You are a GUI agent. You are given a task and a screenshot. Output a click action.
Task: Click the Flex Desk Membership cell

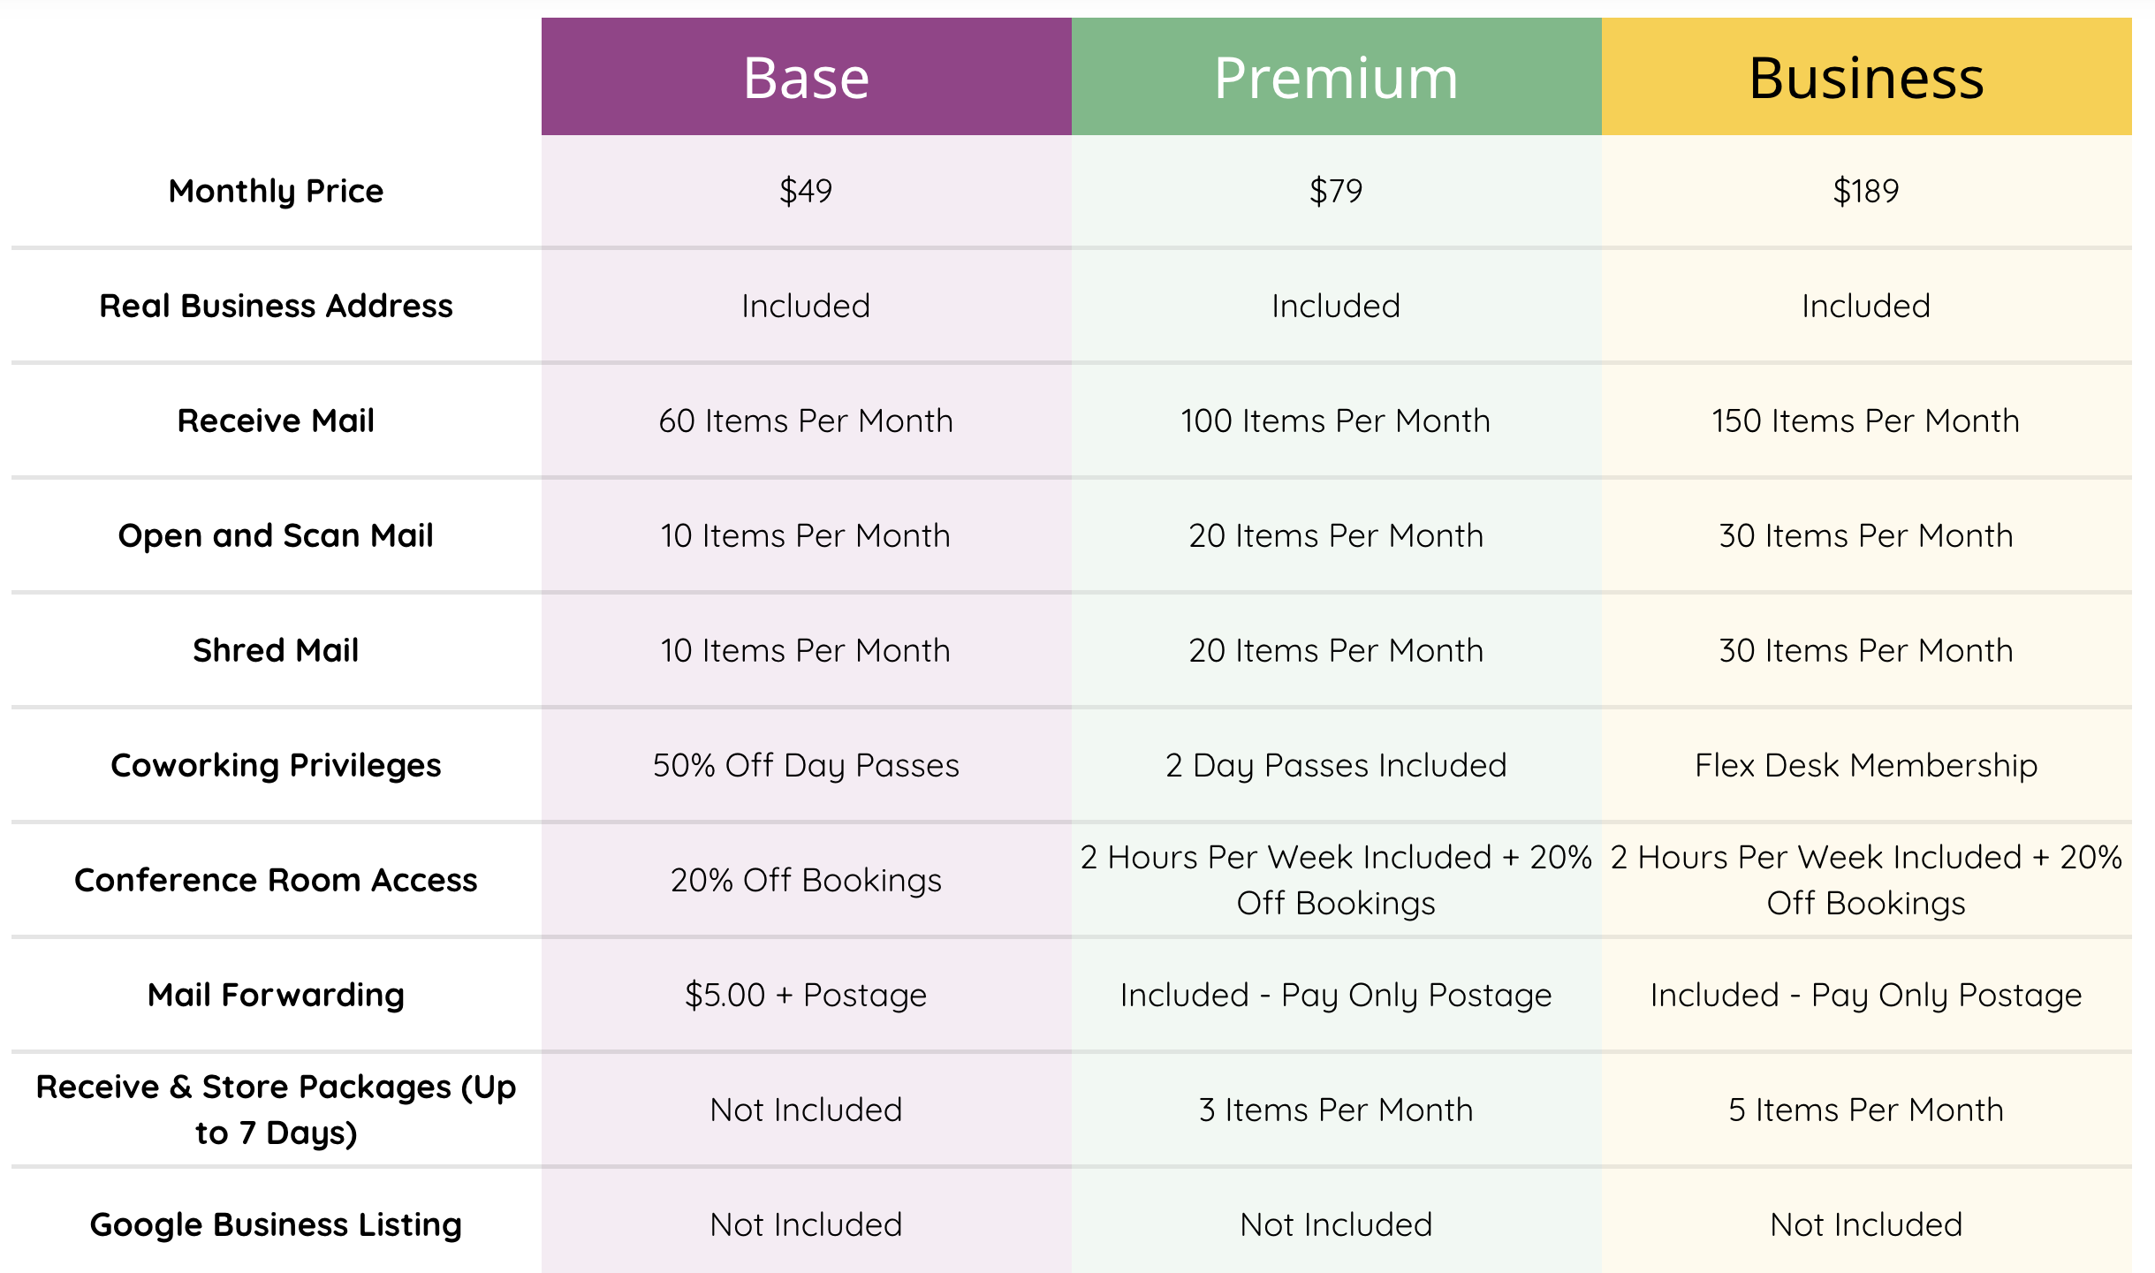[x=1866, y=765]
